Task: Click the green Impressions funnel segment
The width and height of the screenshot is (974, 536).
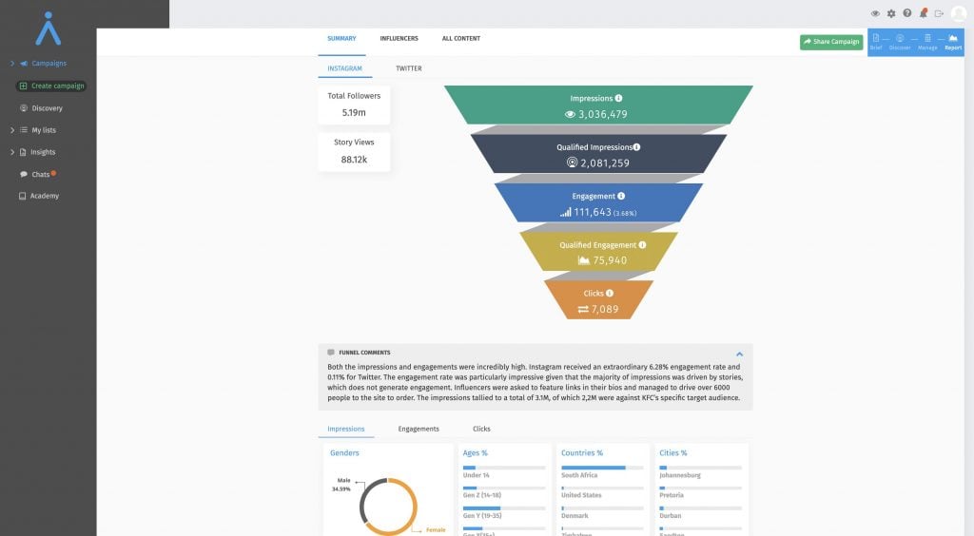Action: point(598,105)
